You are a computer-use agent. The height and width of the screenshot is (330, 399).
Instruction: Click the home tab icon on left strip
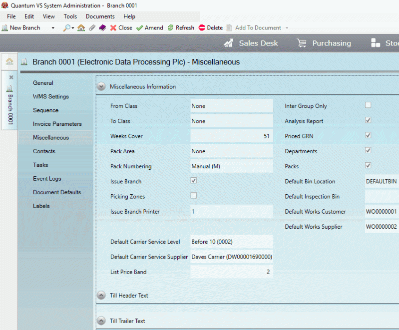[x=9, y=61]
